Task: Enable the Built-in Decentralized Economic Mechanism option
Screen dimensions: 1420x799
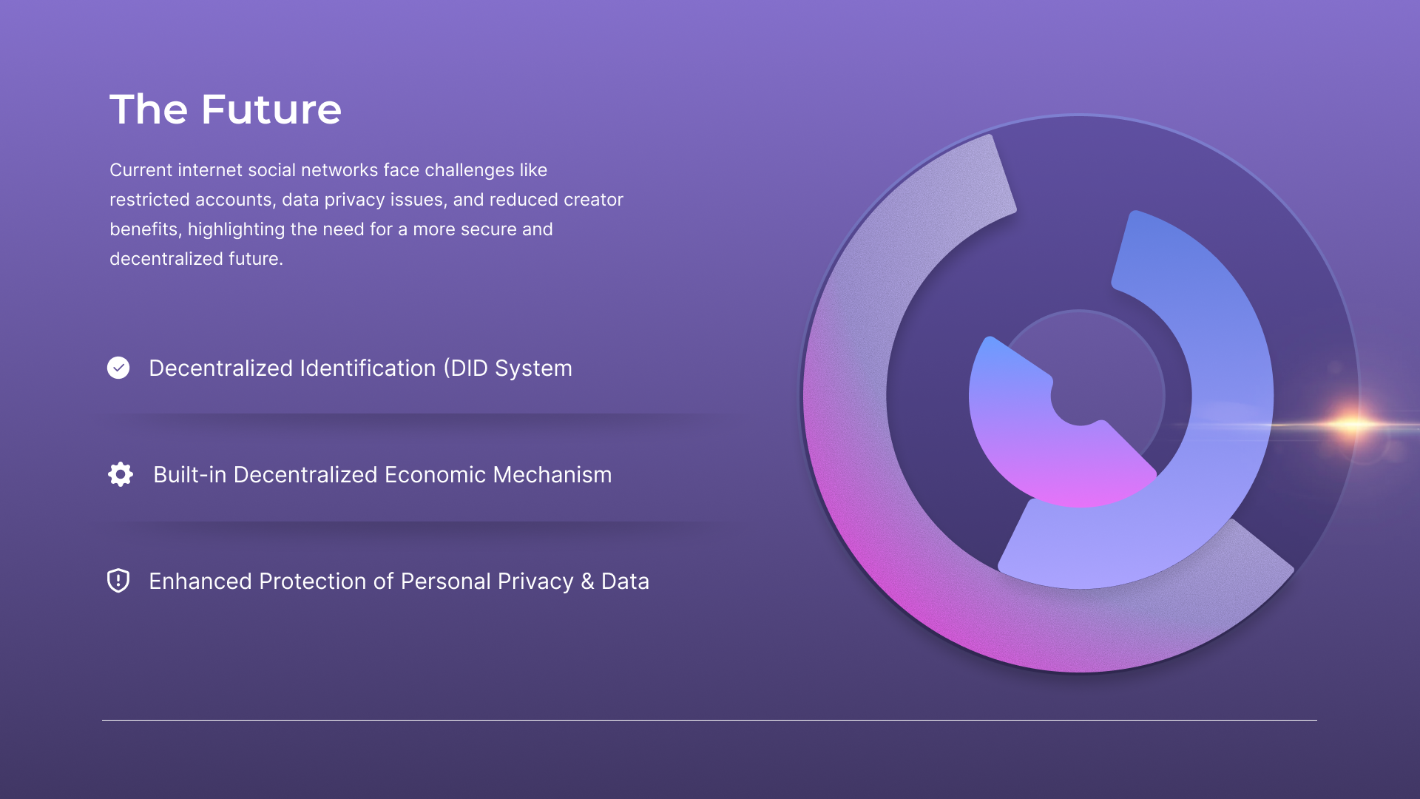Action: coord(119,474)
